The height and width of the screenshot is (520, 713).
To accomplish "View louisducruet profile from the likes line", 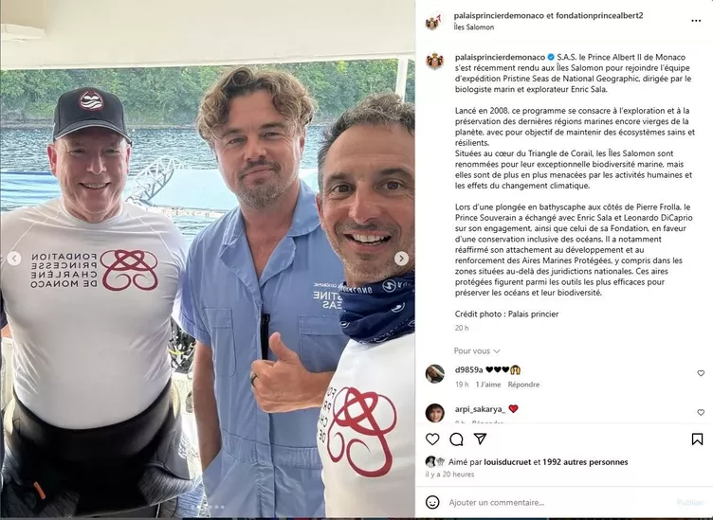I will pos(507,462).
